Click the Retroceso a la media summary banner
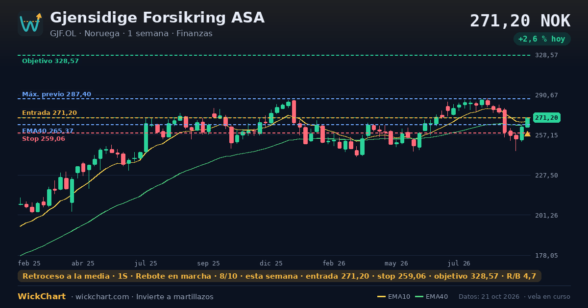 tap(279, 276)
